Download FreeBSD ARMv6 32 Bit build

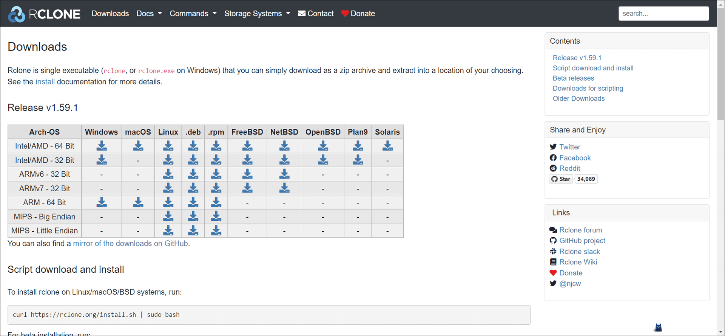click(x=247, y=174)
